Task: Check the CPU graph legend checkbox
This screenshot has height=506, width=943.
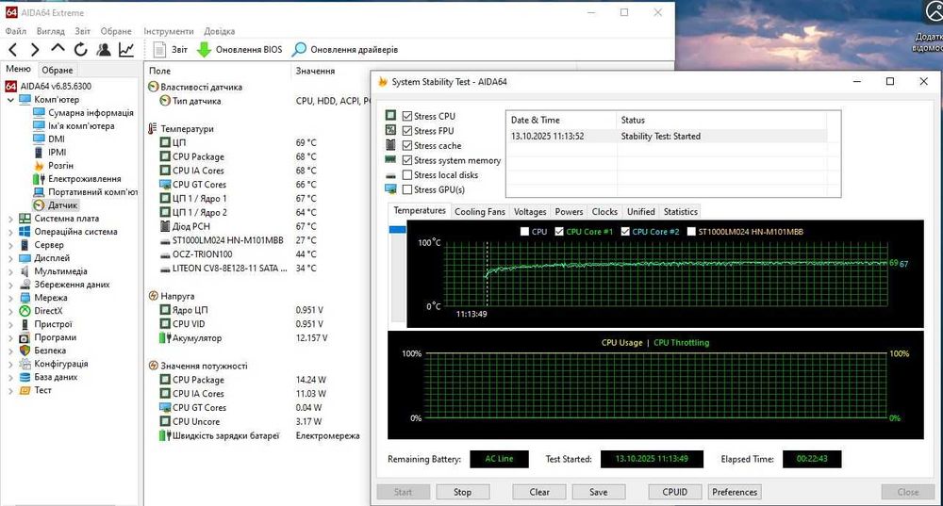Action: pos(524,232)
